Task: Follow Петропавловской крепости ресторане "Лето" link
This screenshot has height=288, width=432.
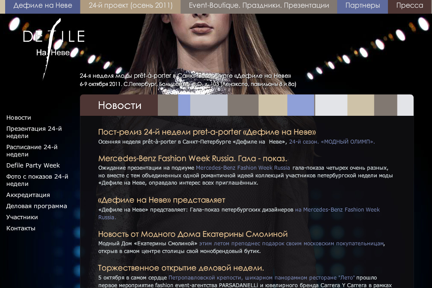Action: 261,278
